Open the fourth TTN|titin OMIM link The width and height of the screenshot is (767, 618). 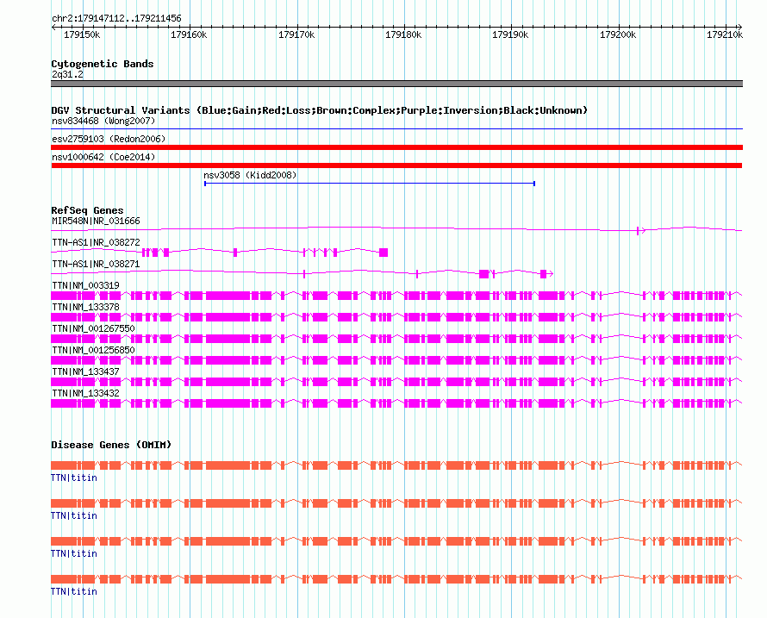tap(74, 591)
